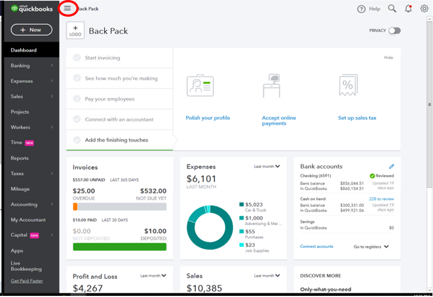433x297 pixels.
Task: Open the Go to registers dropdown
Action: (371, 247)
